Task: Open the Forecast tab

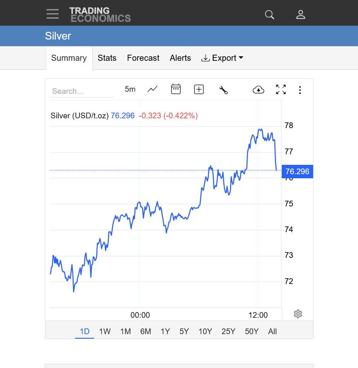Action: coord(143,58)
